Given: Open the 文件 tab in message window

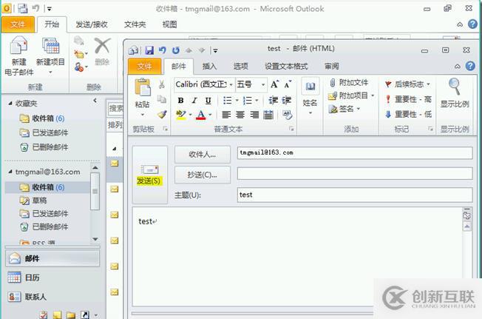Looking at the screenshot, I should 144,66.
